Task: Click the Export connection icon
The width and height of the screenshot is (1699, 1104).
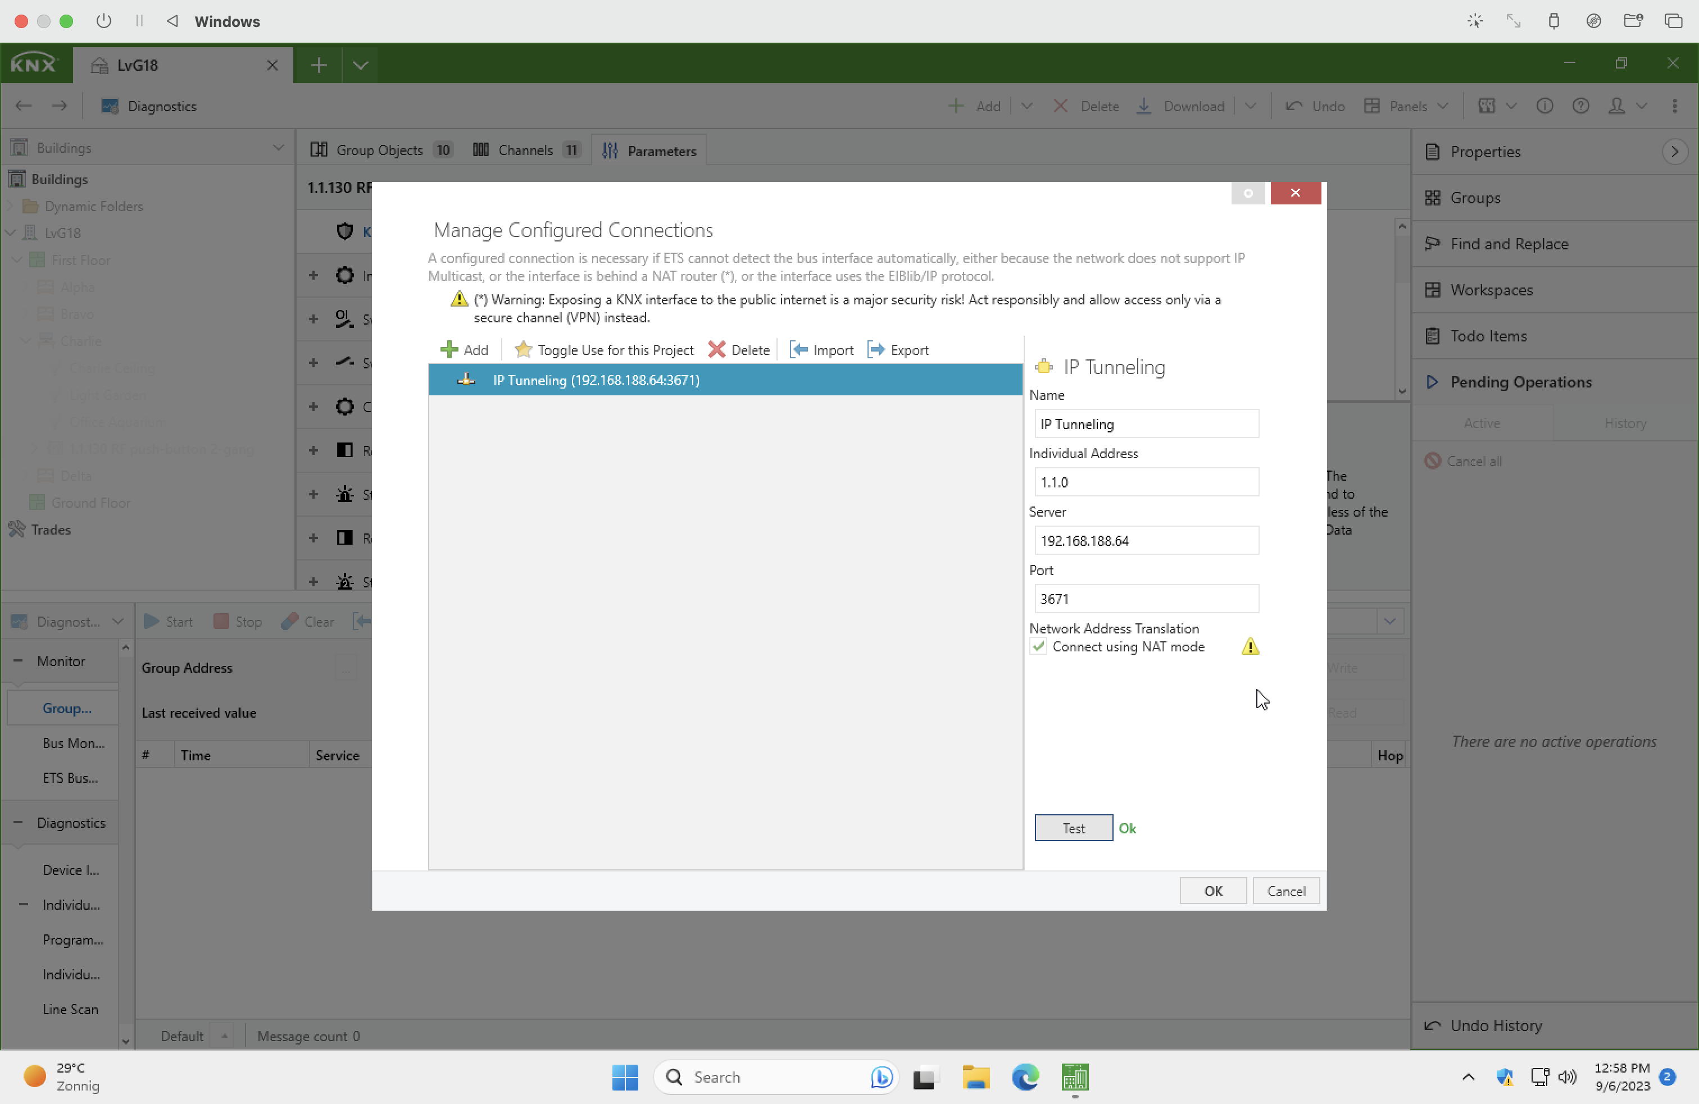Action: coord(876,350)
